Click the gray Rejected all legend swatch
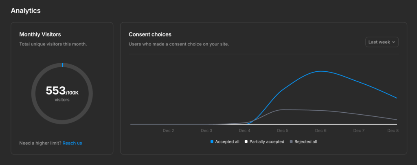Image resolution: width=417 pixels, height=165 pixels. 291,142
